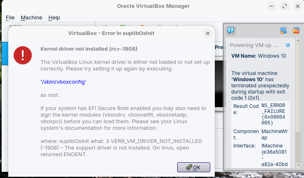This screenshot has height=178, width=304.
Task: Click the red error exclamation icon
Action: [x=23, y=55]
